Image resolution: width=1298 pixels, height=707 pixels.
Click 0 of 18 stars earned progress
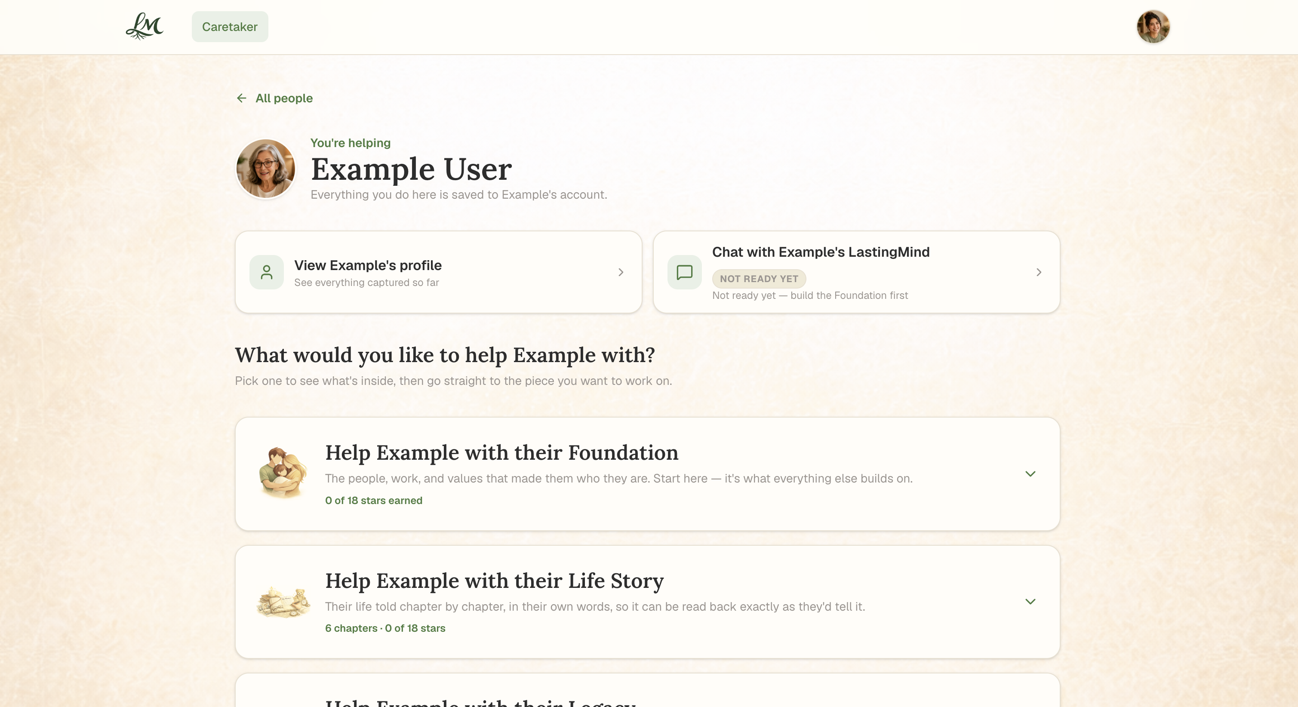(x=373, y=501)
